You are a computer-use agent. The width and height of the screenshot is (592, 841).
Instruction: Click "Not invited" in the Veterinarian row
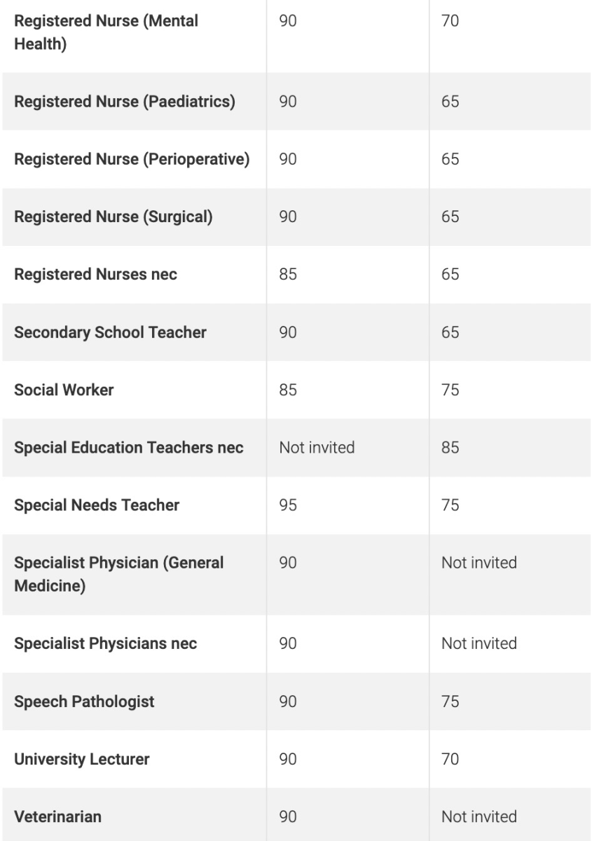click(x=479, y=816)
